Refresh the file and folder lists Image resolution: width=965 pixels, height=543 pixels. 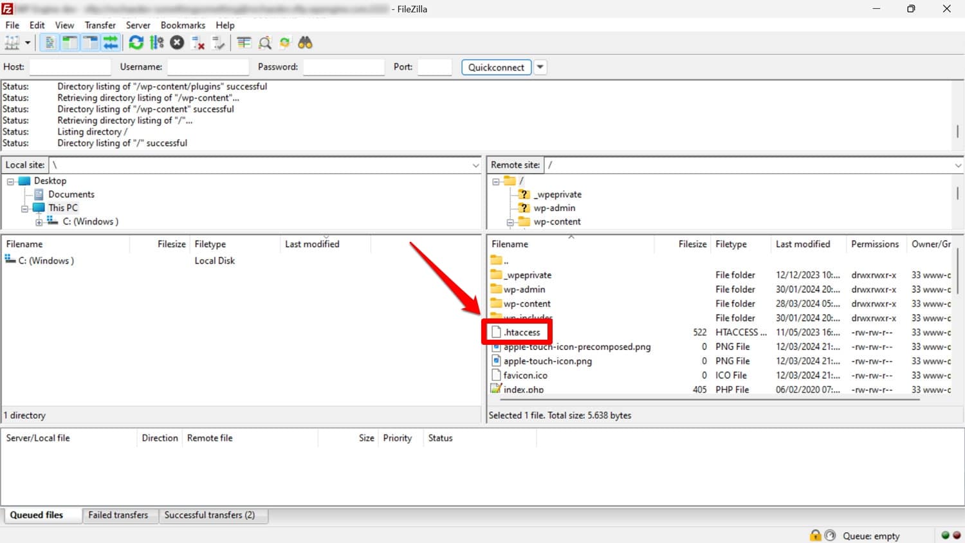click(x=136, y=43)
